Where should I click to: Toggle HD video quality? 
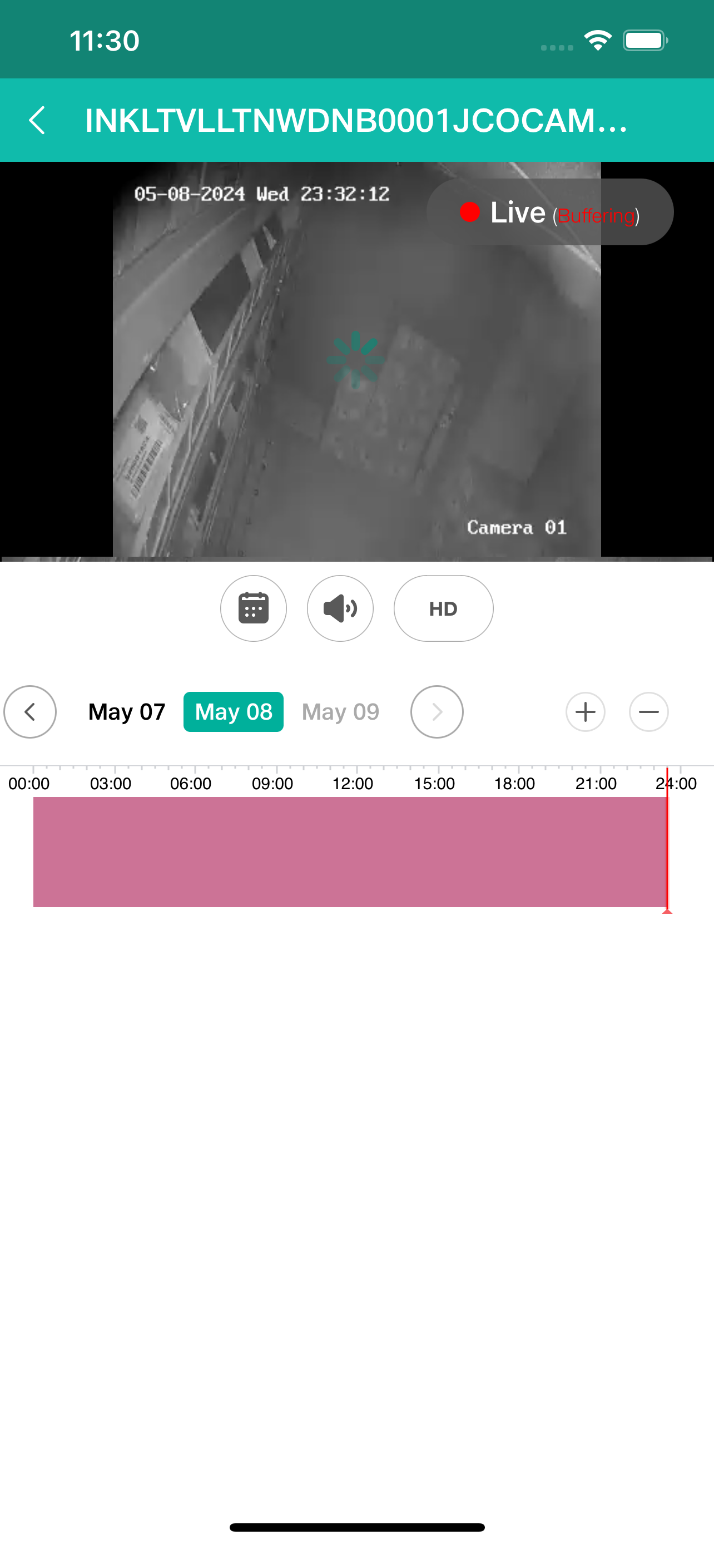click(x=443, y=608)
